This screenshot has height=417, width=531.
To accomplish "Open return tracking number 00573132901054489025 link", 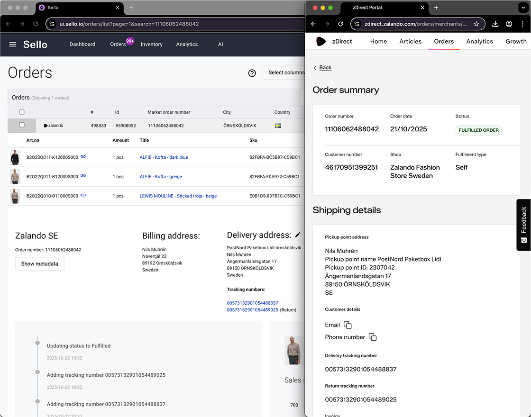I will click(x=252, y=309).
